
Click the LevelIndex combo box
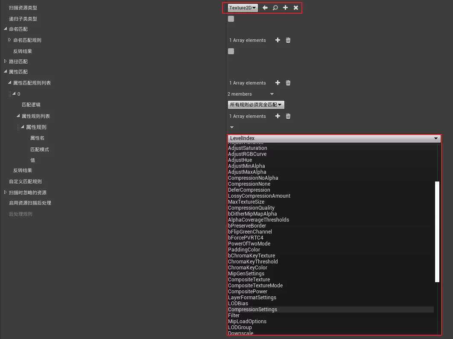point(334,138)
